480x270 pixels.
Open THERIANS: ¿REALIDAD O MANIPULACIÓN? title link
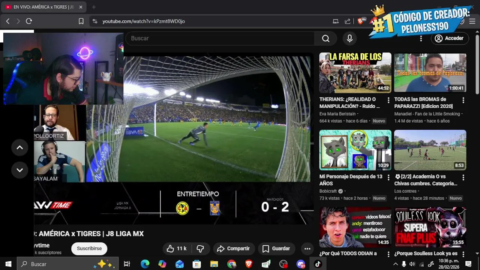350,103
